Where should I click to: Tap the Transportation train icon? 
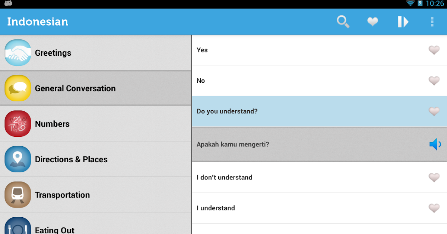coord(18,195)
